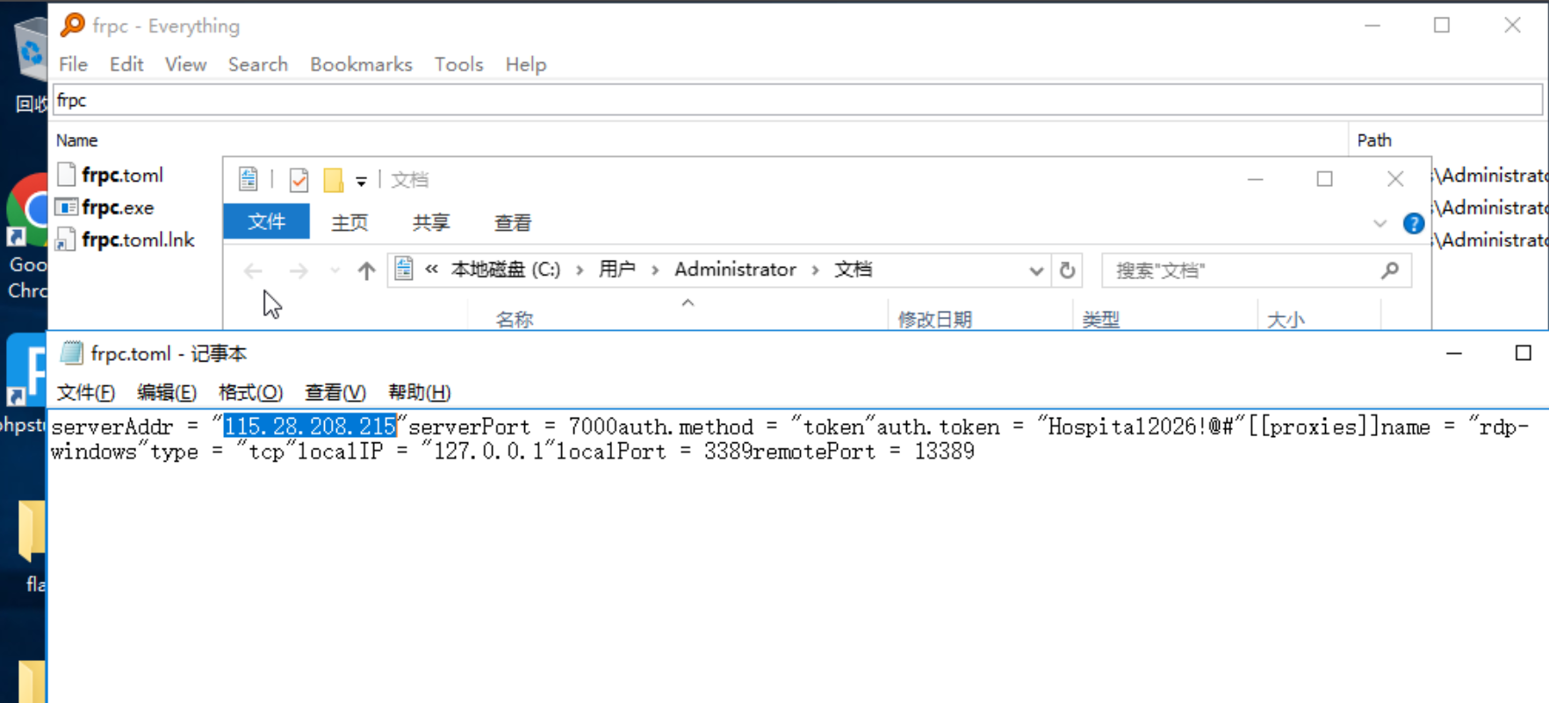Expand the arrow after 本地磁盘 (C:) breadcrumb
1549x703 pixels.
(580, 270)
